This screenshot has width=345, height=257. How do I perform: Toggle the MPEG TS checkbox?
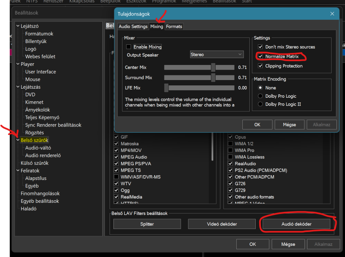116,170
